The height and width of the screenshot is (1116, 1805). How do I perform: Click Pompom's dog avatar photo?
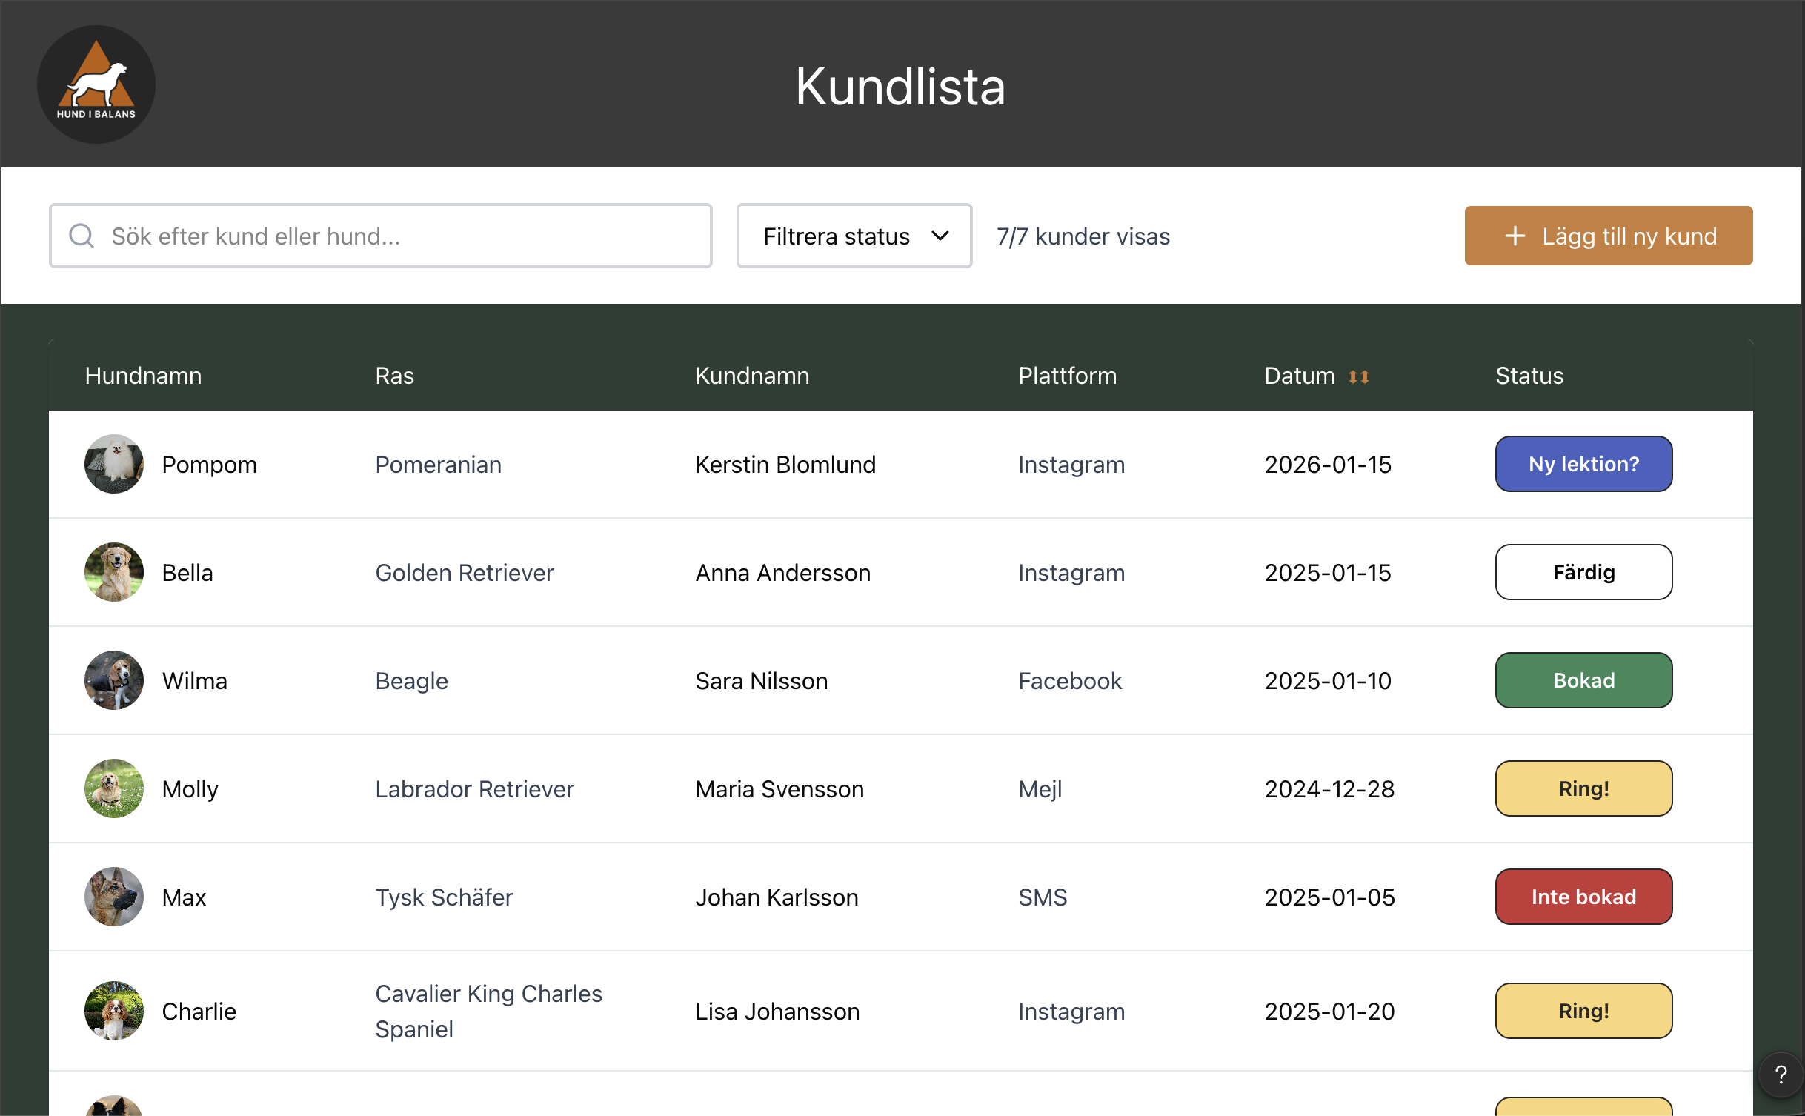click(x=114, y=464)
